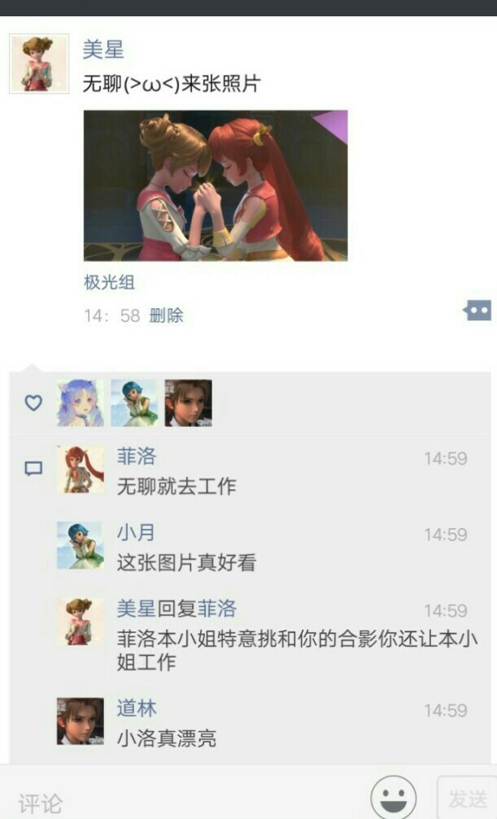Send the comment with 发送 button
Screen dimensions: 497x819
coord(467,799)
